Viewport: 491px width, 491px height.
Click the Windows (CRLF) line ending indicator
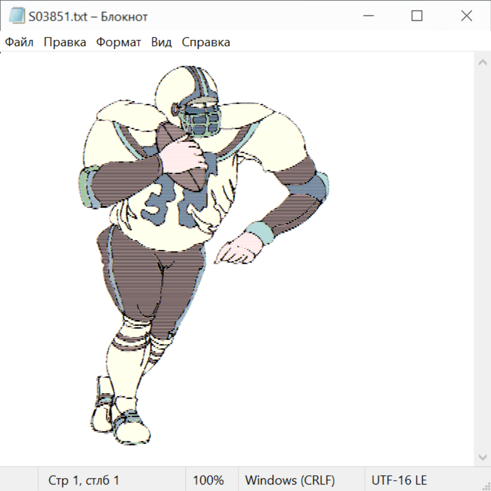click(290, 480)
